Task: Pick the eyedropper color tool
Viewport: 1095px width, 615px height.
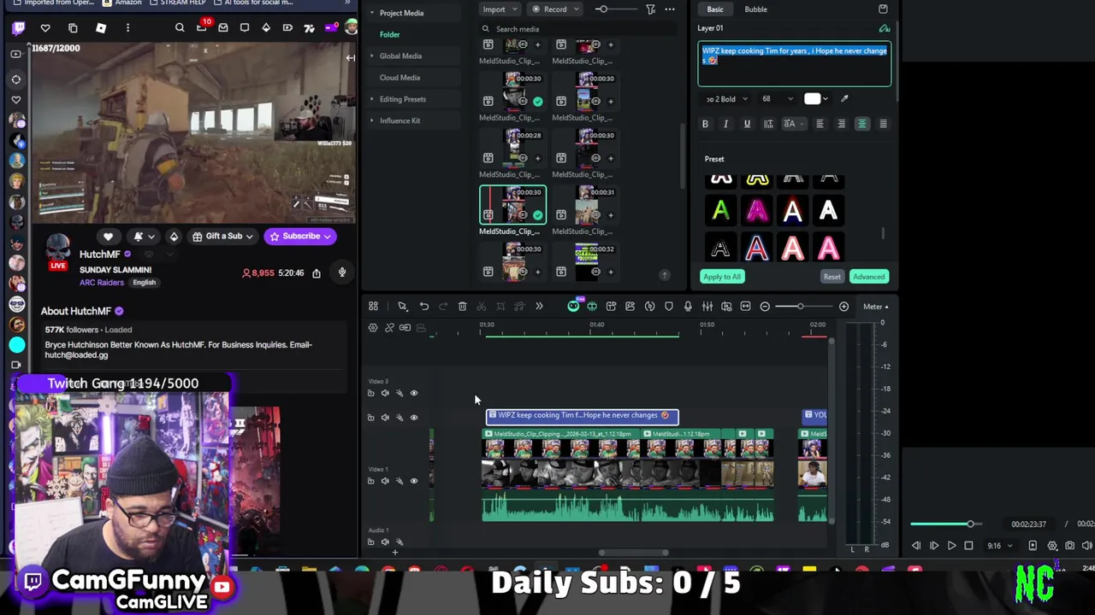Action: point(844,99)
